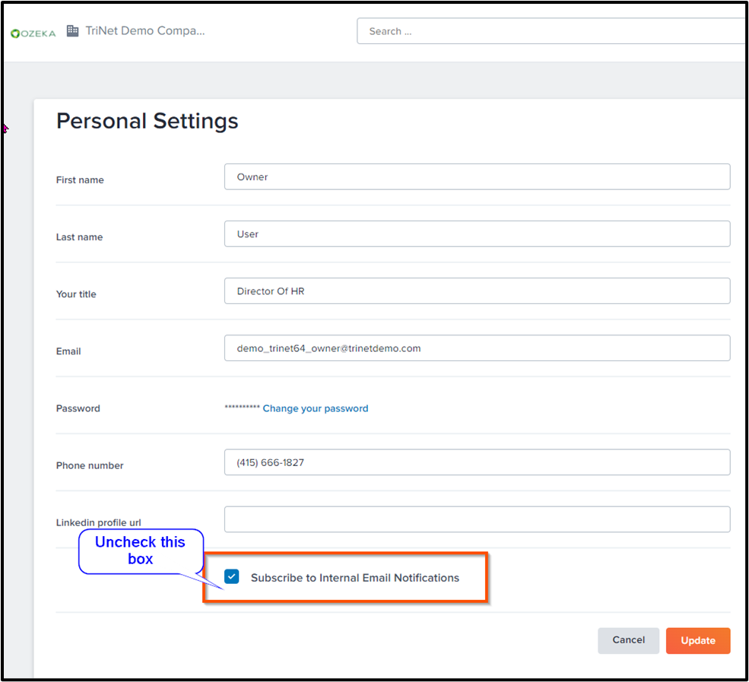The image size is (749, 682).
Task: Open the TriNet Demo Company name
Action: point(145,30)
